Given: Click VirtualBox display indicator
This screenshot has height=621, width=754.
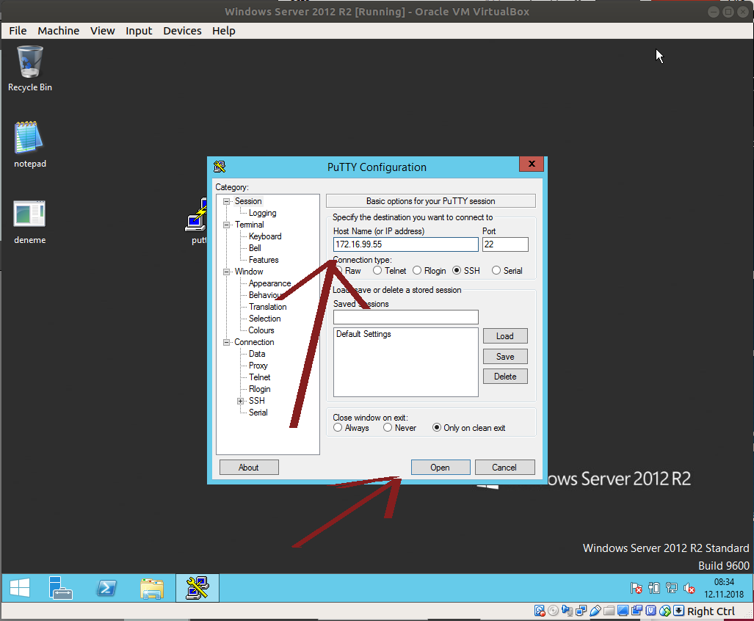Looking at the screenshot, I should tap(623, 611).
